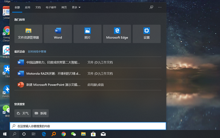Open the 设置 gear tile

click(147, 34)
